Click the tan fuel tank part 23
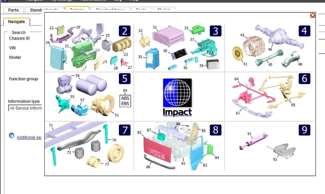This screenshot has width=325, height=194. pyautogui.click(x=122, y=45)
